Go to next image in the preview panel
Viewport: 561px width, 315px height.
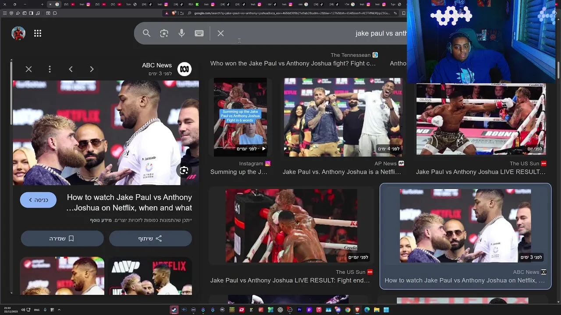point(92,69)
